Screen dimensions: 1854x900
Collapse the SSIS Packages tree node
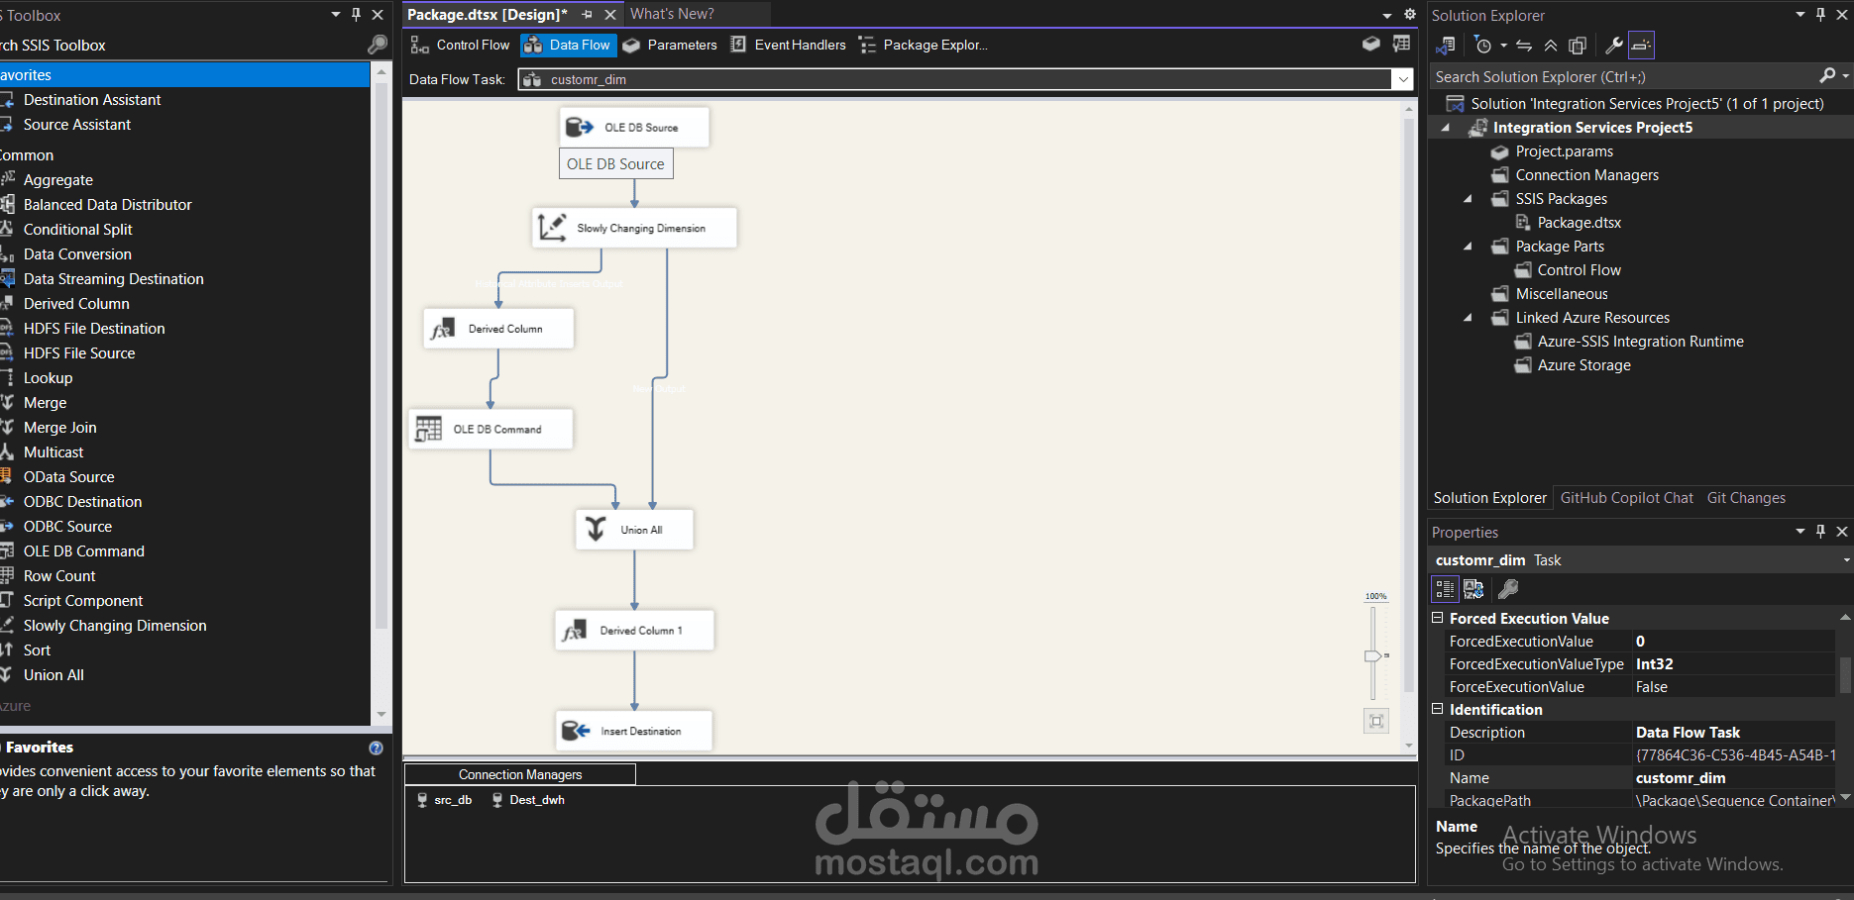[1469, 199]
